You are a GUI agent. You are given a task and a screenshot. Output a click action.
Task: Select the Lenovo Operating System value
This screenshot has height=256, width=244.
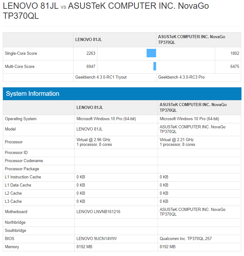106,119
